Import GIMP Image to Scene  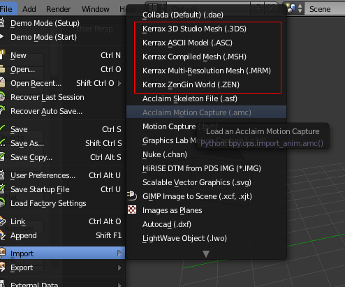tap(206, 196)
